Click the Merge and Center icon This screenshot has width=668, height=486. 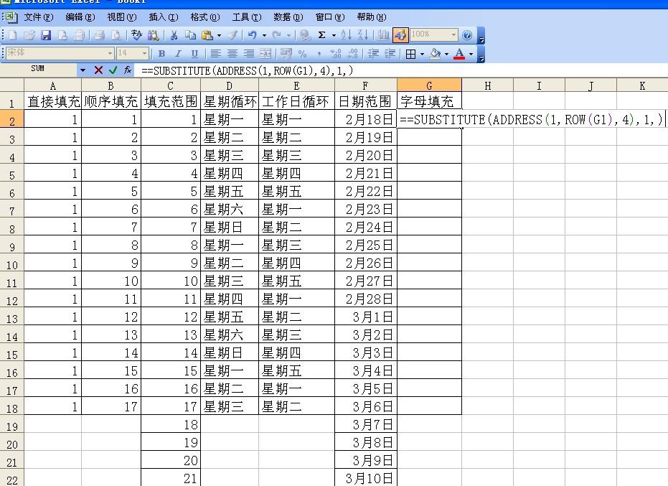265,54
